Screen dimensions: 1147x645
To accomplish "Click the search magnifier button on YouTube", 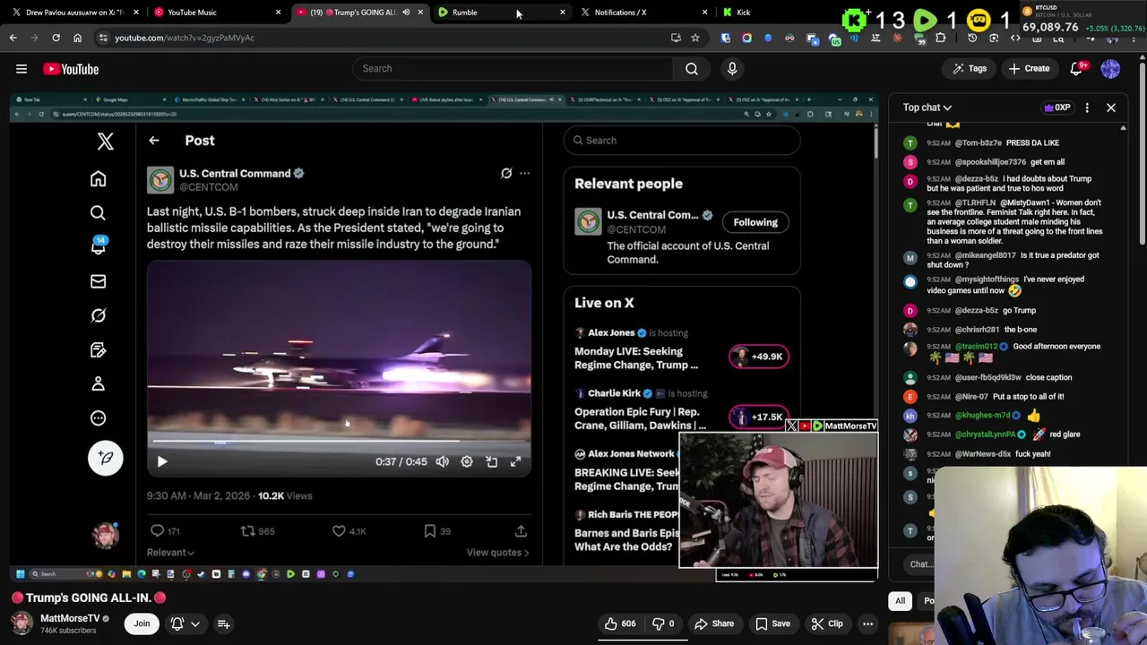I will point(692,69).
